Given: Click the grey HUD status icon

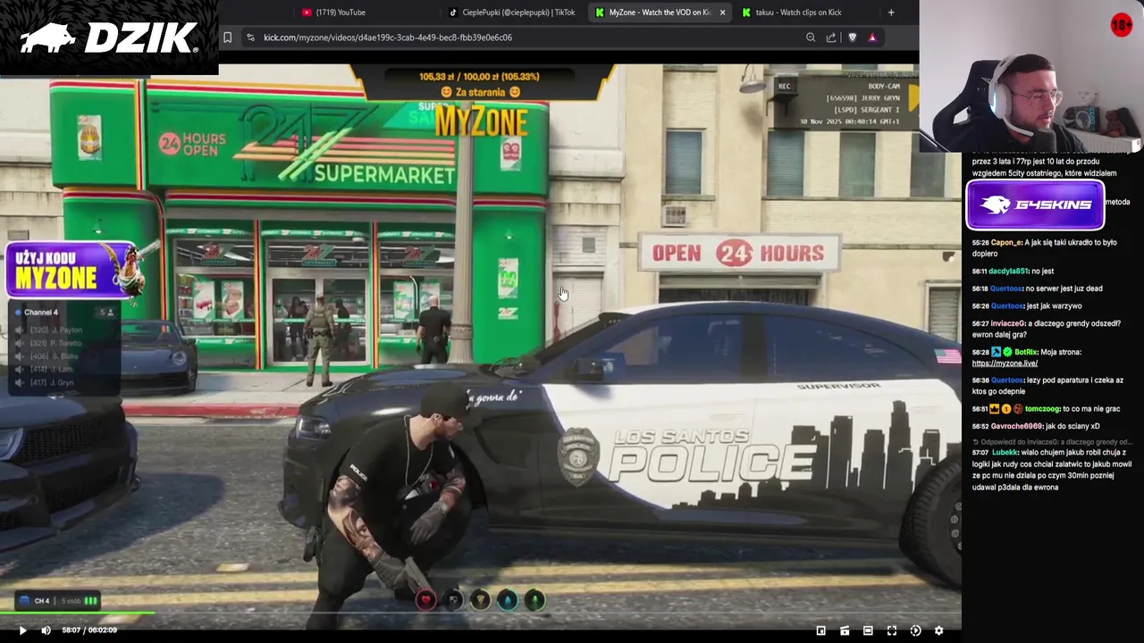Looking at the screenshot, I should tap(453, 600).
